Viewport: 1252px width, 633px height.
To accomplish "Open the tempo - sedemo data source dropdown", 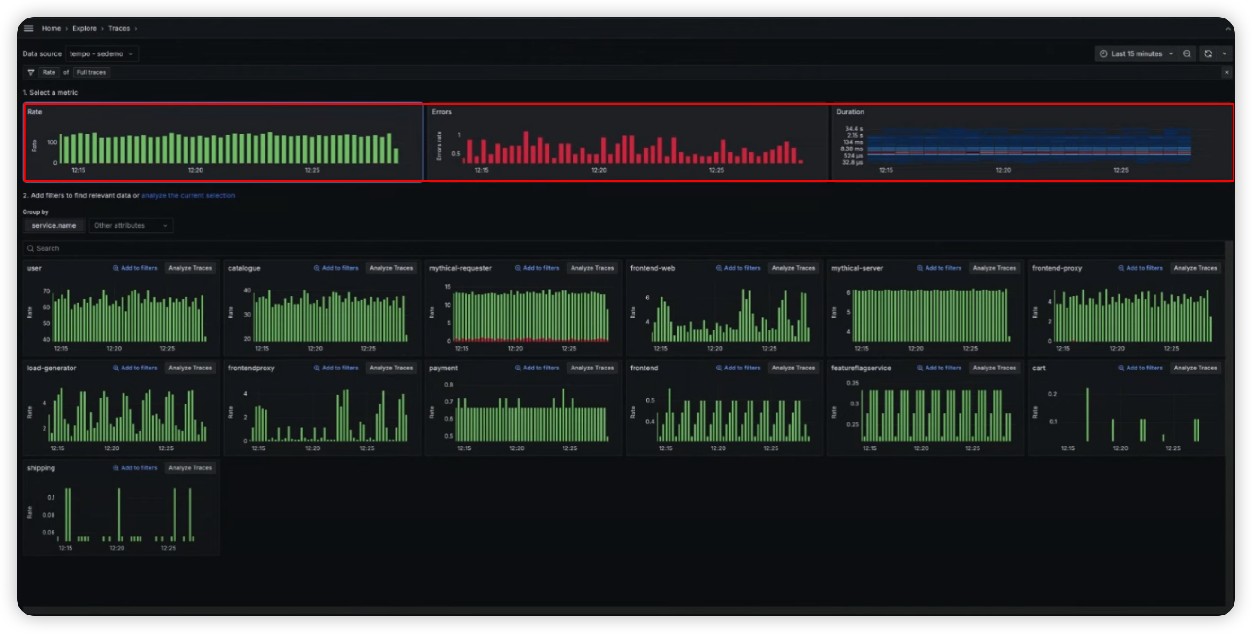I will (102, 54).
